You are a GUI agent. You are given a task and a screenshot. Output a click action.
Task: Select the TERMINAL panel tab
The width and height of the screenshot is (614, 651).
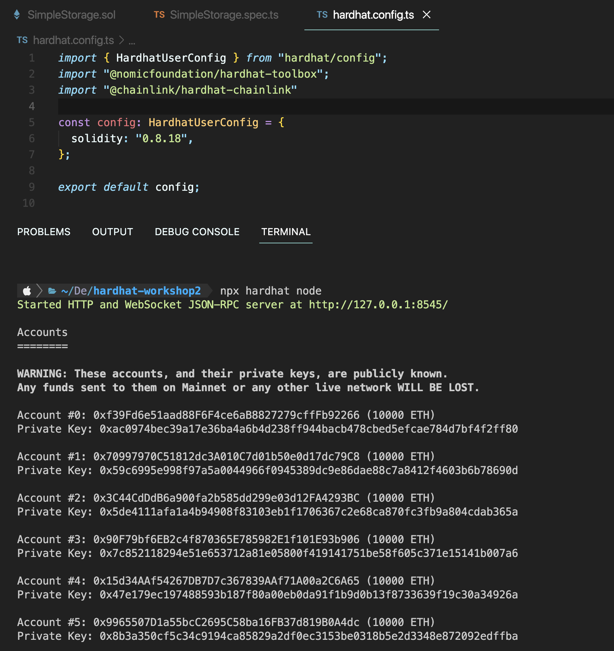(x=286, y=232)
